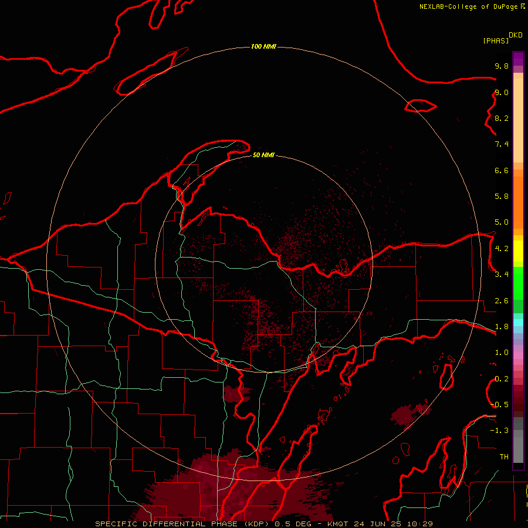Click the -0.5 legend value
The height and width of the screenshot is (528, 528).
pyautogui.click(x=499, y=404)
